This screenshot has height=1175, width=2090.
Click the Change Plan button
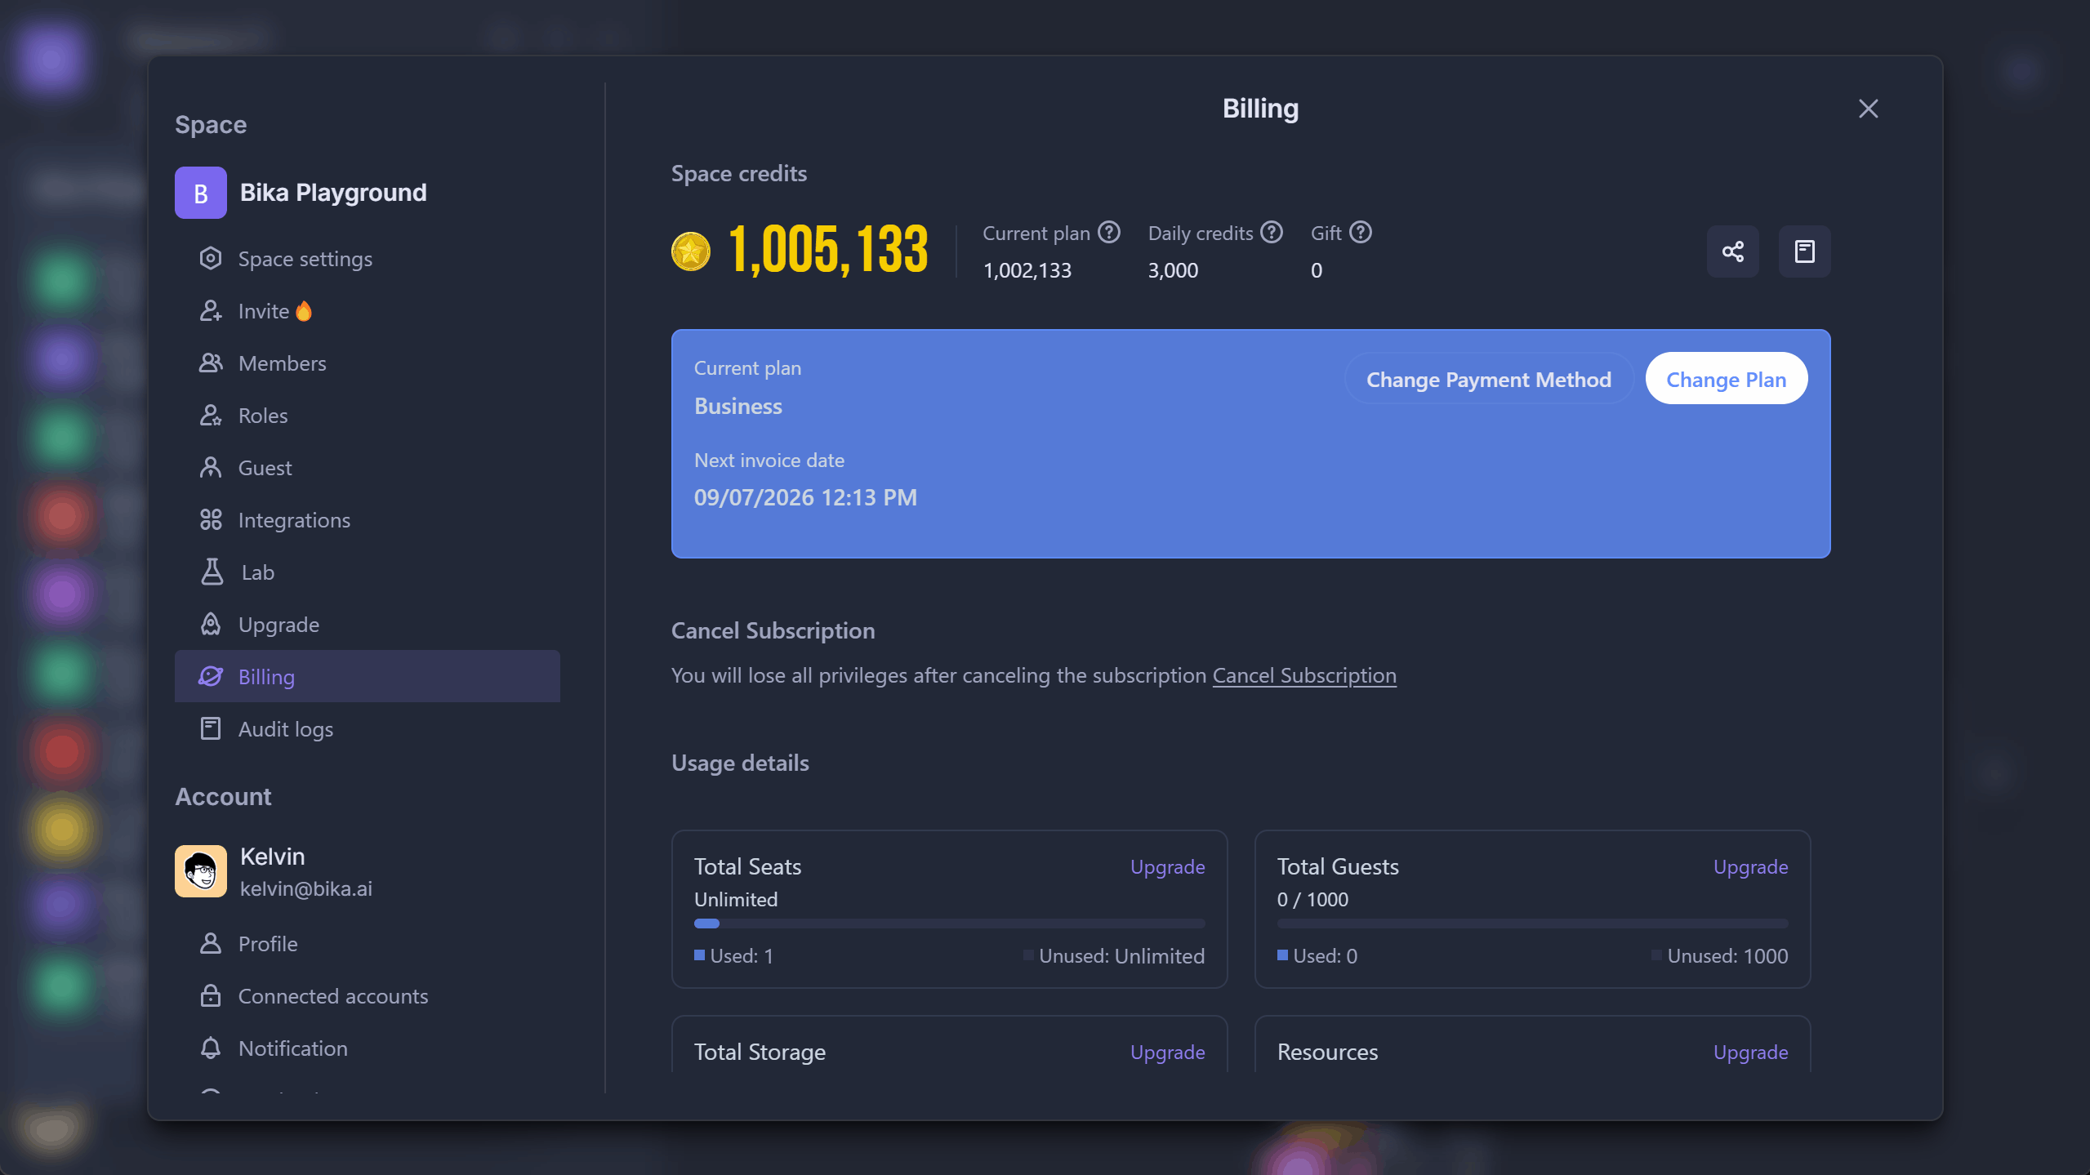(x=1725, y=378)
